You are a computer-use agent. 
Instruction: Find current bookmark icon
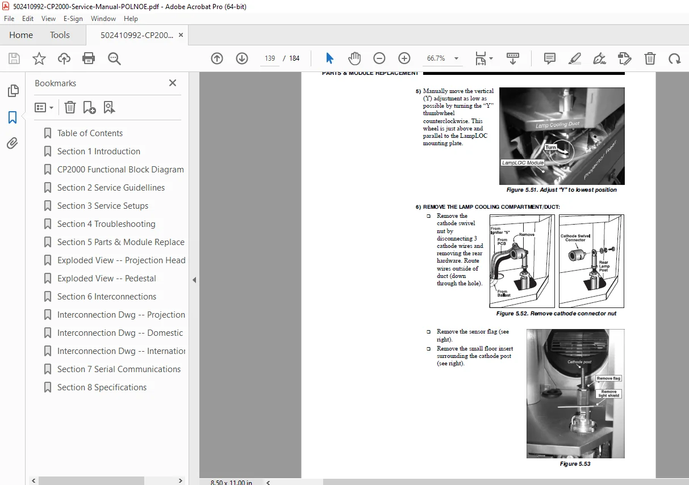point(109,107)
